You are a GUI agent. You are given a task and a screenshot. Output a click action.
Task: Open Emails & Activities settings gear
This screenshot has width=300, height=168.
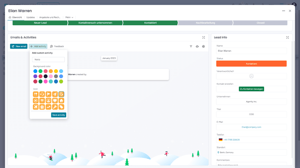203,46
